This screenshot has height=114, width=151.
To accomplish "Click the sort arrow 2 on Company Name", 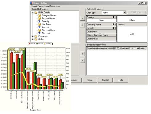I will pos(114,24).
